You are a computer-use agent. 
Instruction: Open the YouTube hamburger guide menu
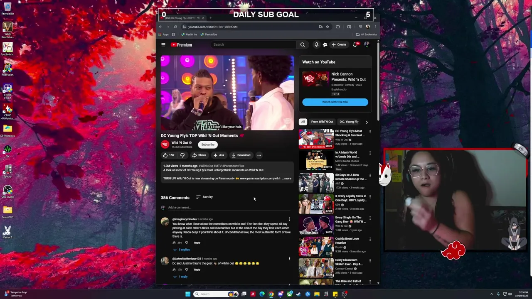[163, 45]
